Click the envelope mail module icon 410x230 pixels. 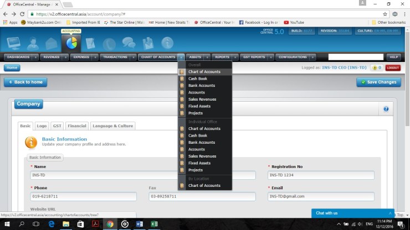click(52, 43)
